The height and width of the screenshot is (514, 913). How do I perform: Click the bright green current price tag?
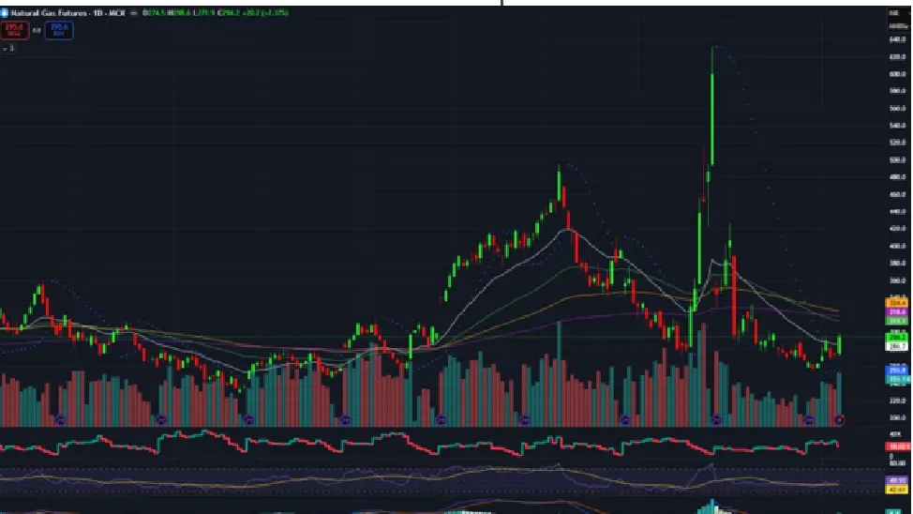897,338
